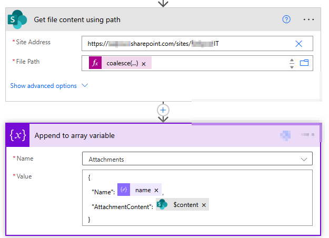
Task: Click the Get file content using path title
Action: tap(77, 20)
